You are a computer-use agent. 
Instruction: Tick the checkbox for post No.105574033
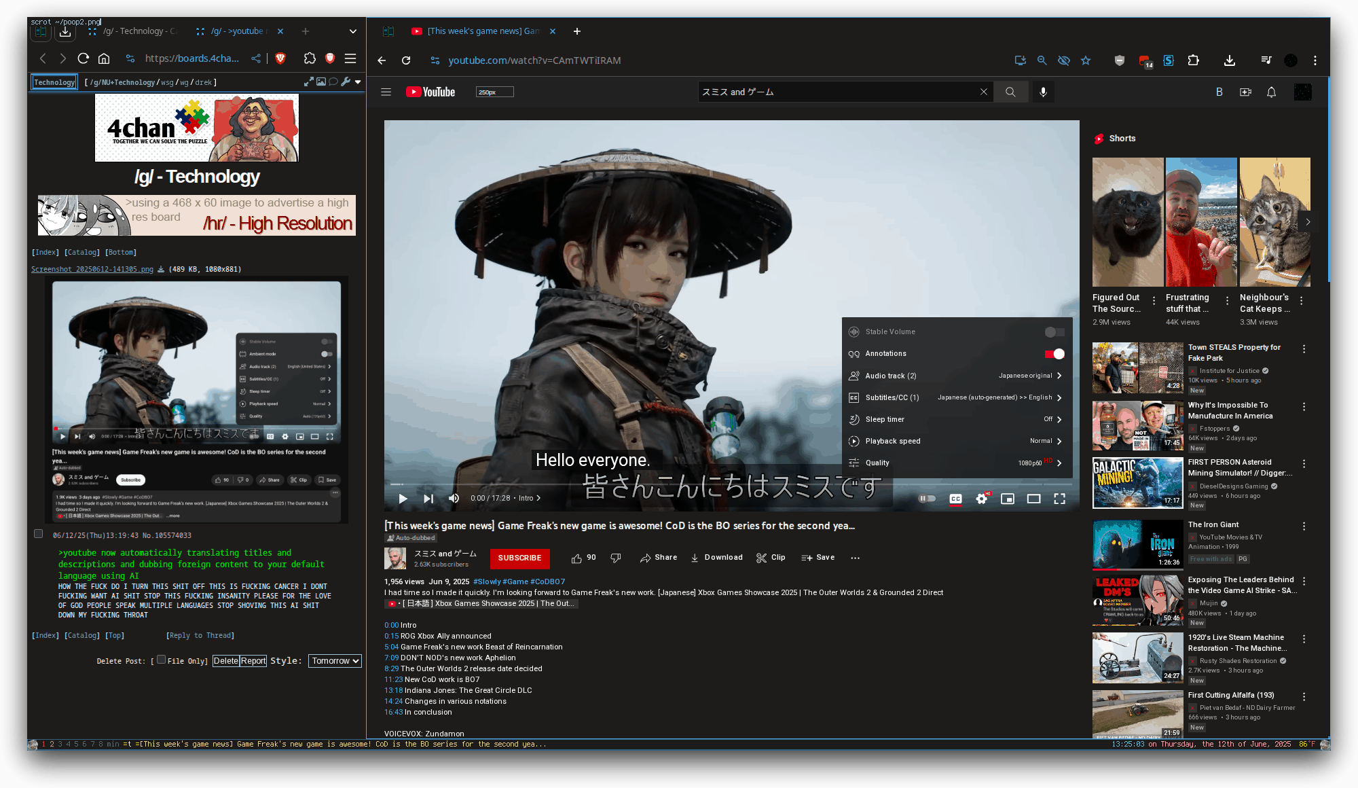(39, 534)
